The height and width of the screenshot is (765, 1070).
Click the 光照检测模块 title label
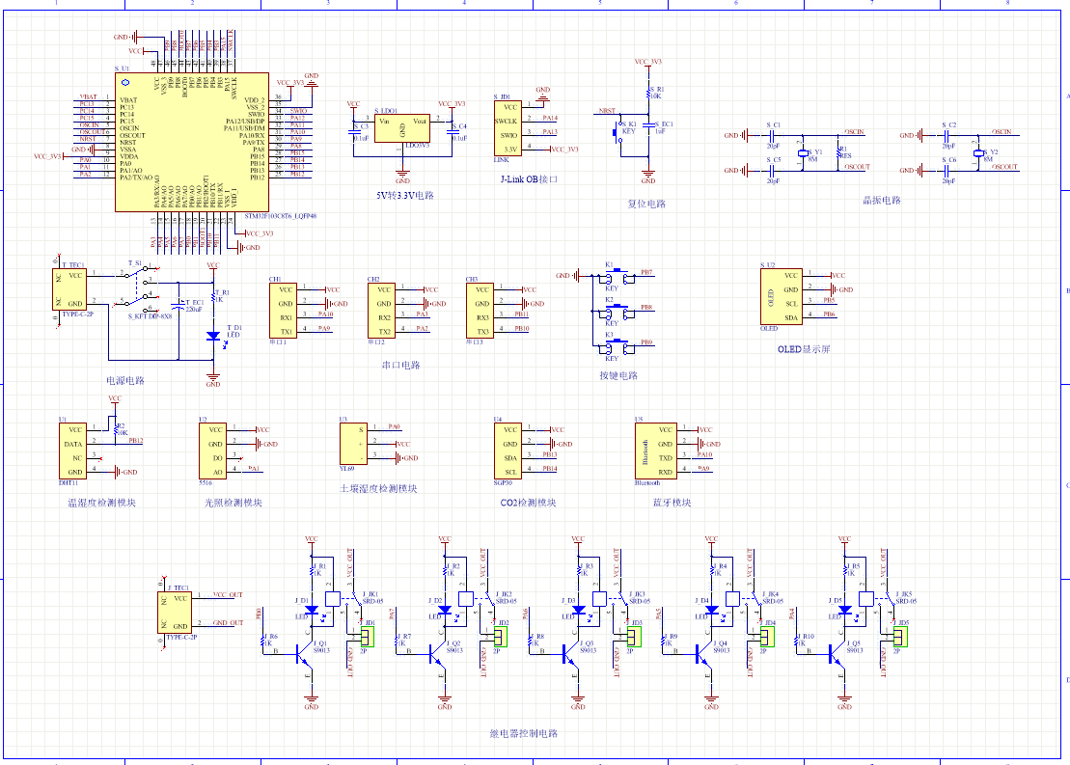coord(233,503)
